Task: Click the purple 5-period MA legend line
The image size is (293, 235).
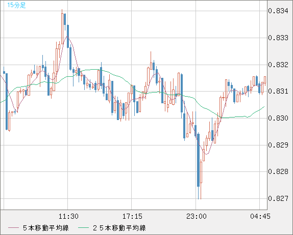Action: (x=14, y=228)
